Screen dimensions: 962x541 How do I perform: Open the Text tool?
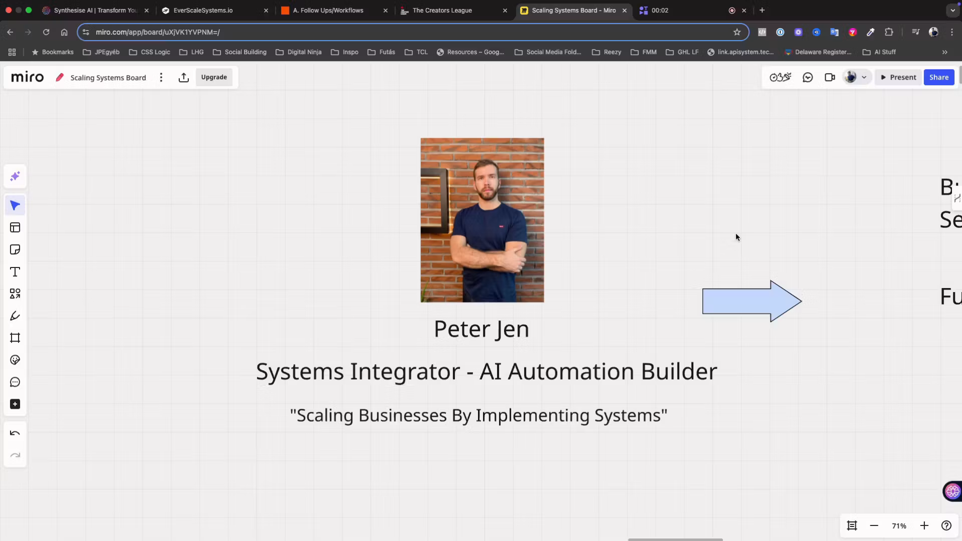click(15, 272)
